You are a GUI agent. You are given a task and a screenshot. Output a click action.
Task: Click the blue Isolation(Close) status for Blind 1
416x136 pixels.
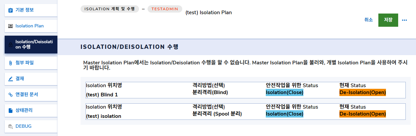[284, 92]
